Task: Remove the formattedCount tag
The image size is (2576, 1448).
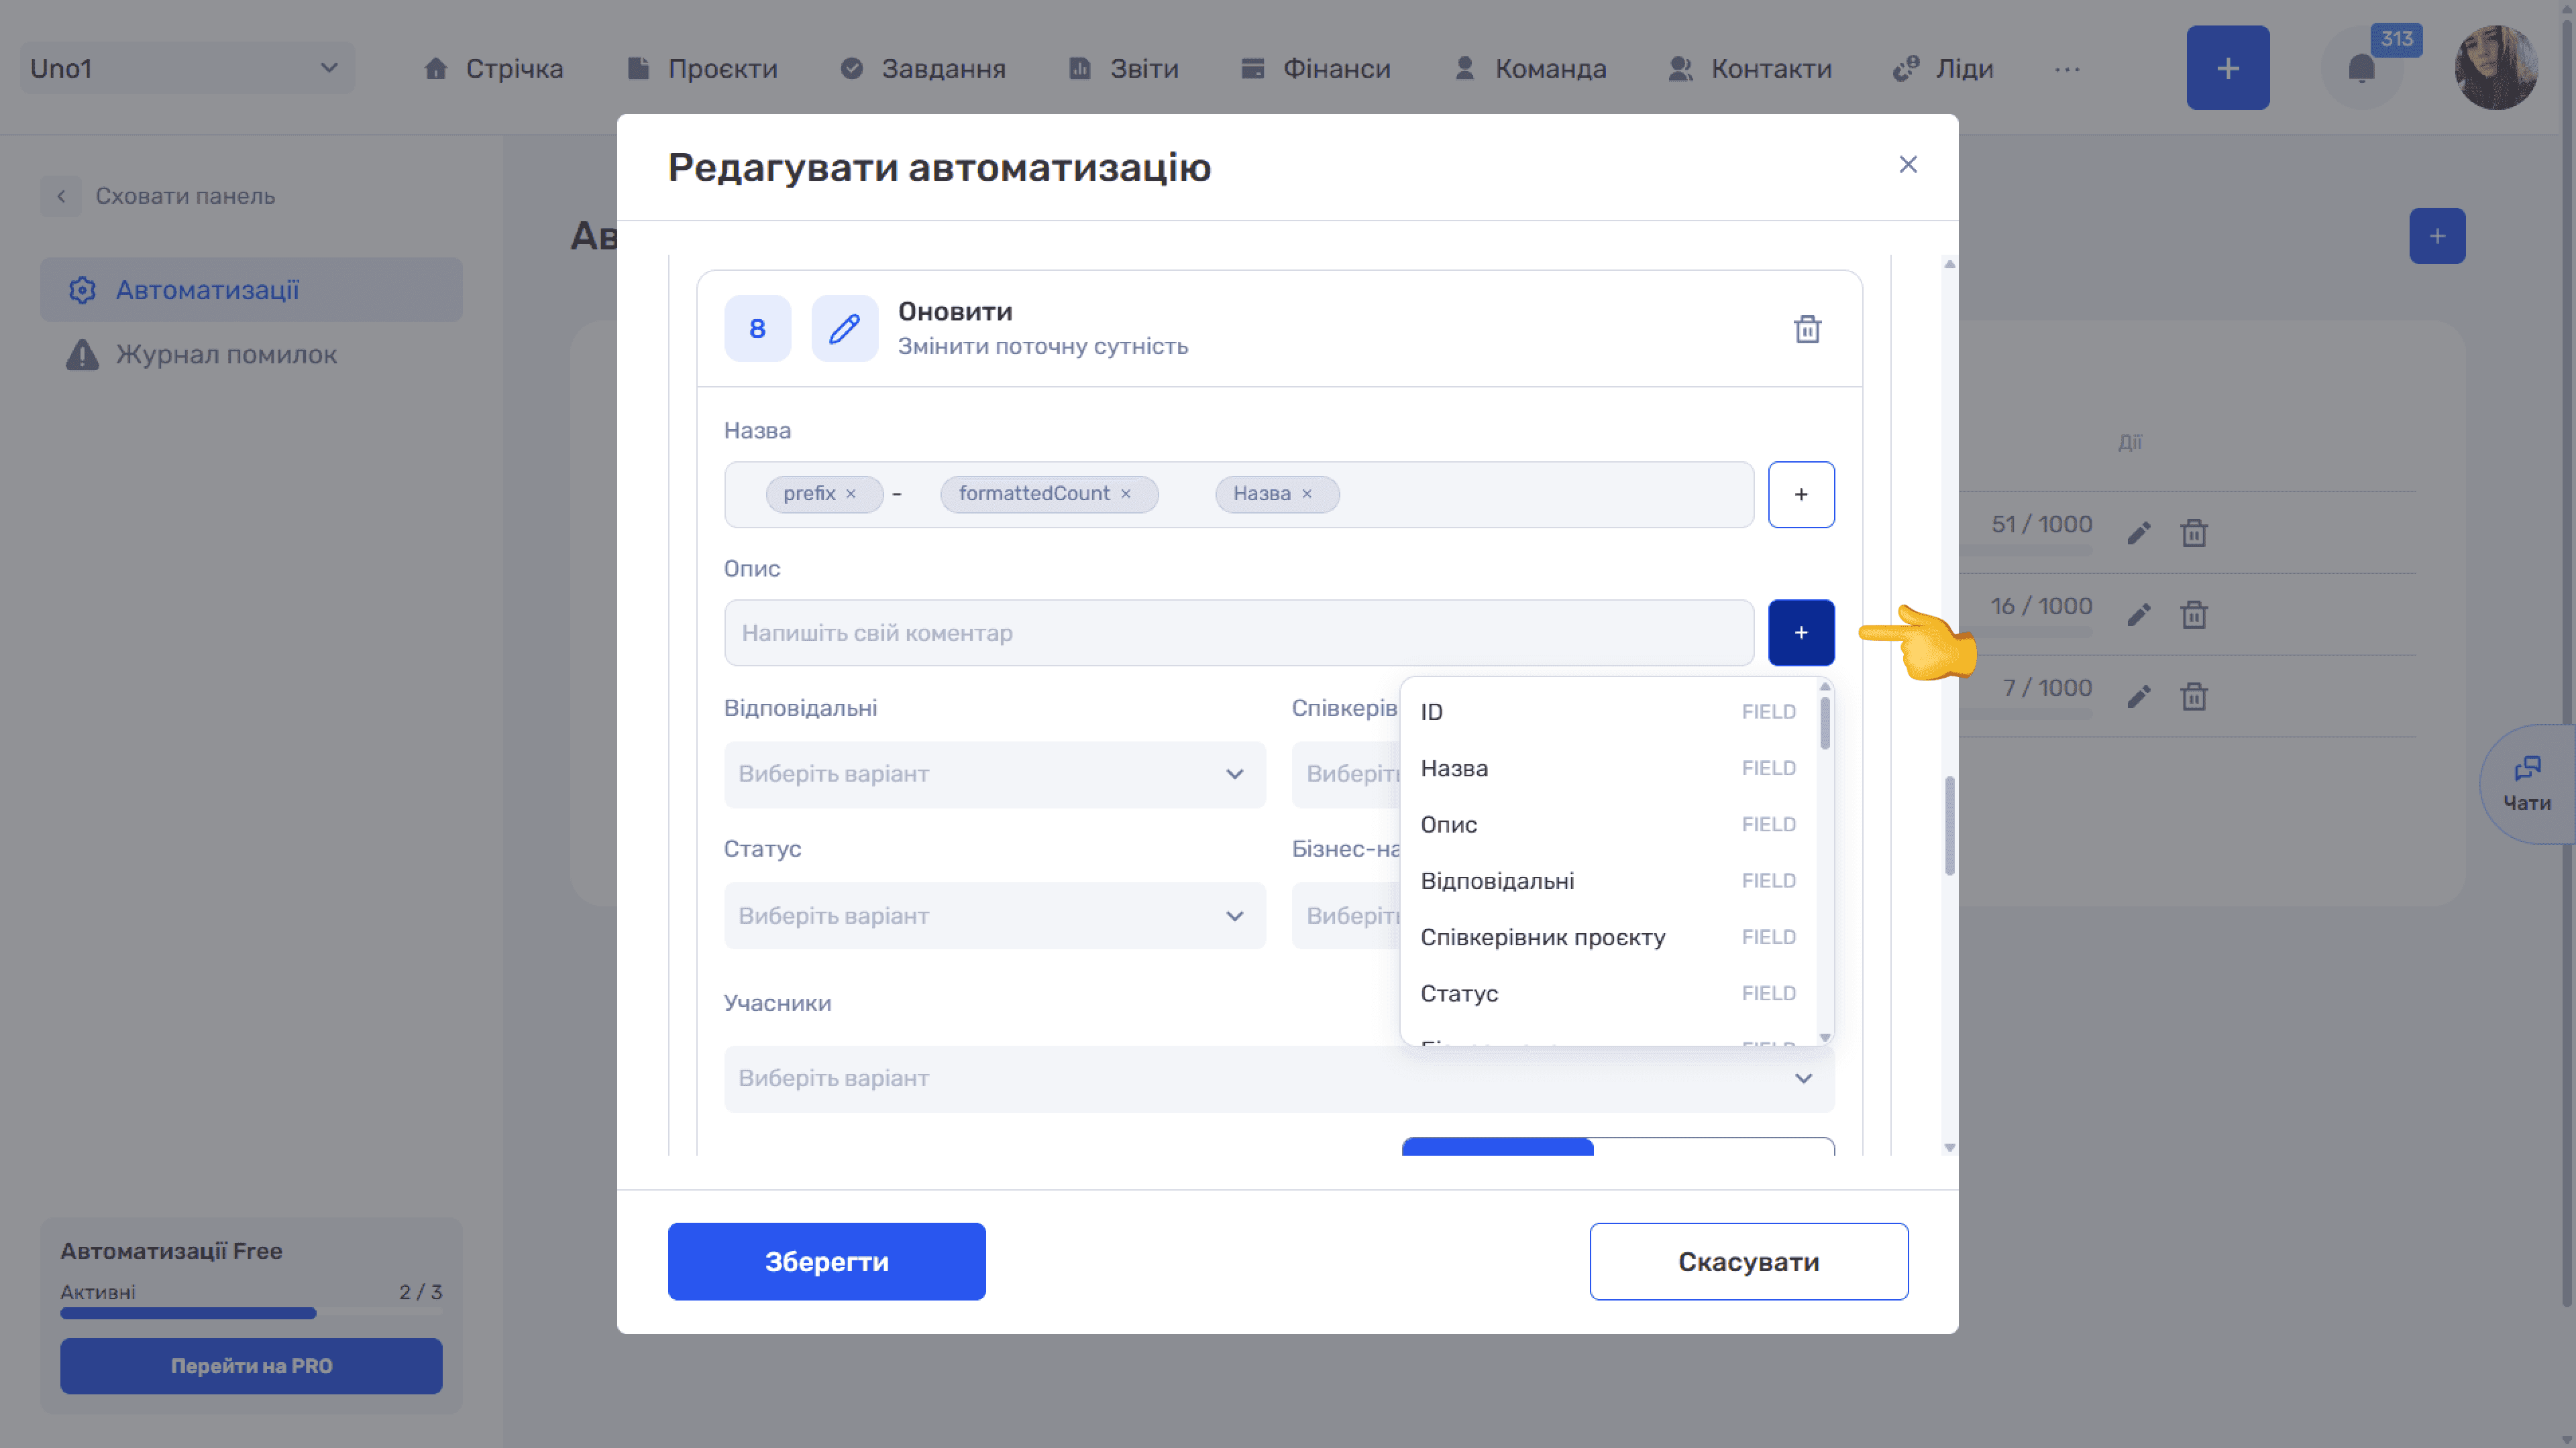Action: (x=1126, y=493)
